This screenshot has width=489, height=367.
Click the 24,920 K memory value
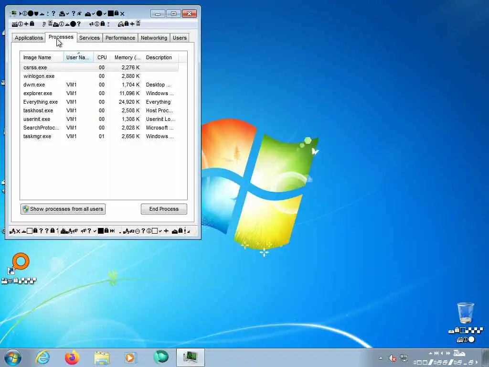click(x=129, y=102)
